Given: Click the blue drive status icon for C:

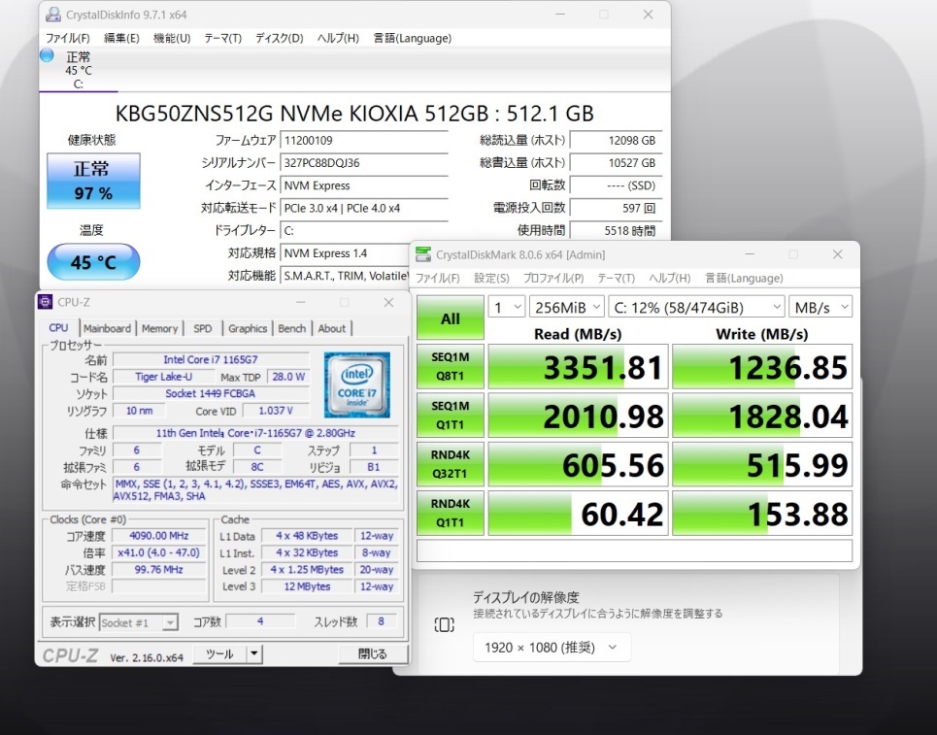Looking at the screenshot, I should 47,56.
